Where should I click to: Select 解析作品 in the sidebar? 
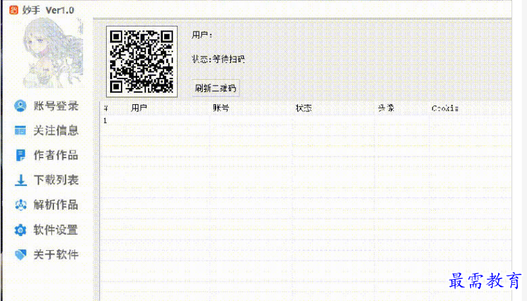pyautogui.click(x=46, y=205)
